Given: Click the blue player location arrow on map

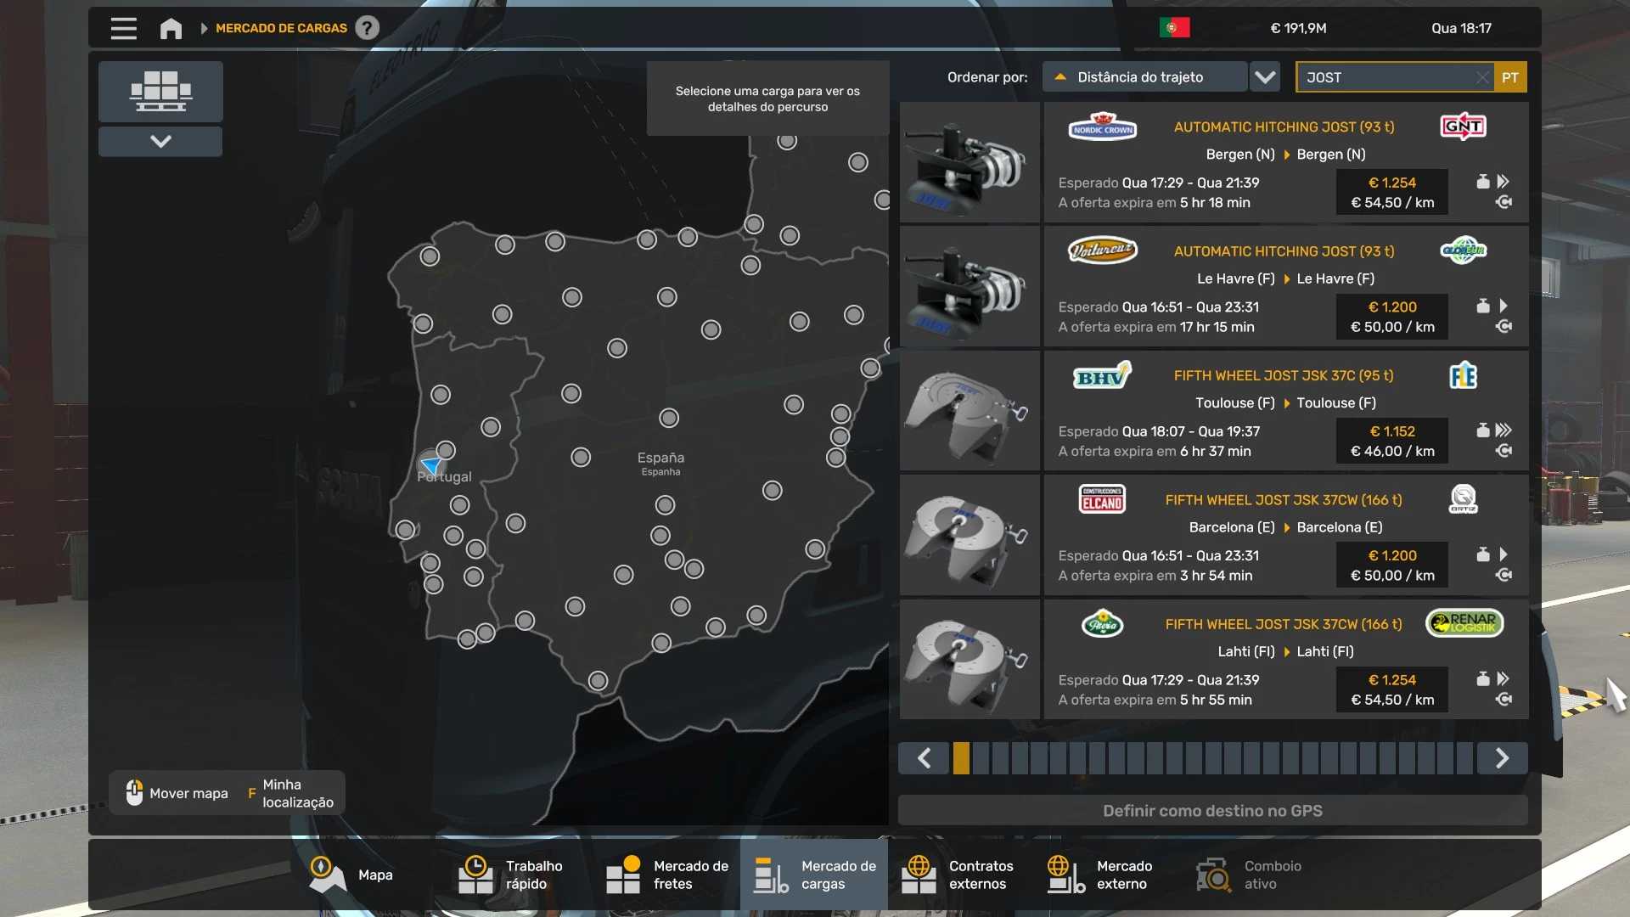Looking at the screenshot, I should click(x=431, y=465).
